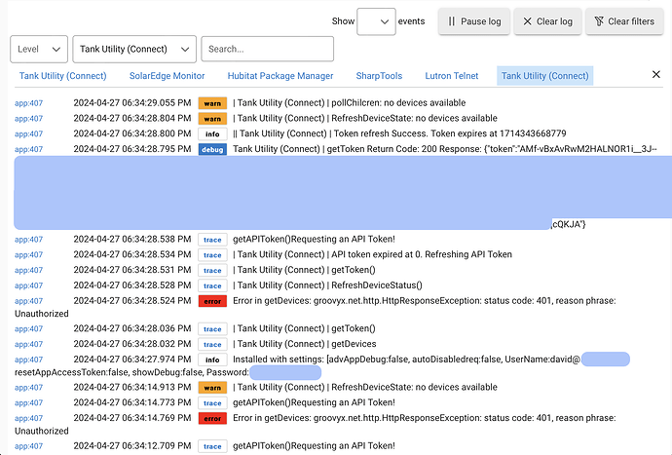
Task: Open app:407 link on the 06:34:28.524 error row
Action: click(28, 301)
